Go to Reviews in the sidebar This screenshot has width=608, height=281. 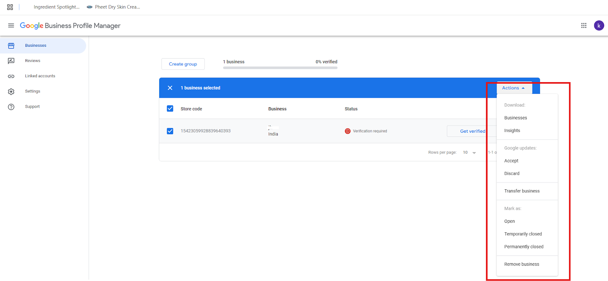coord(33,61)
